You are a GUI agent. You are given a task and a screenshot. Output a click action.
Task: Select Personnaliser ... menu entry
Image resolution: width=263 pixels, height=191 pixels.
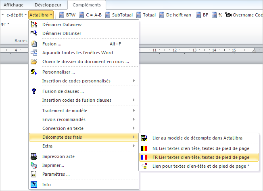(83, 72)
